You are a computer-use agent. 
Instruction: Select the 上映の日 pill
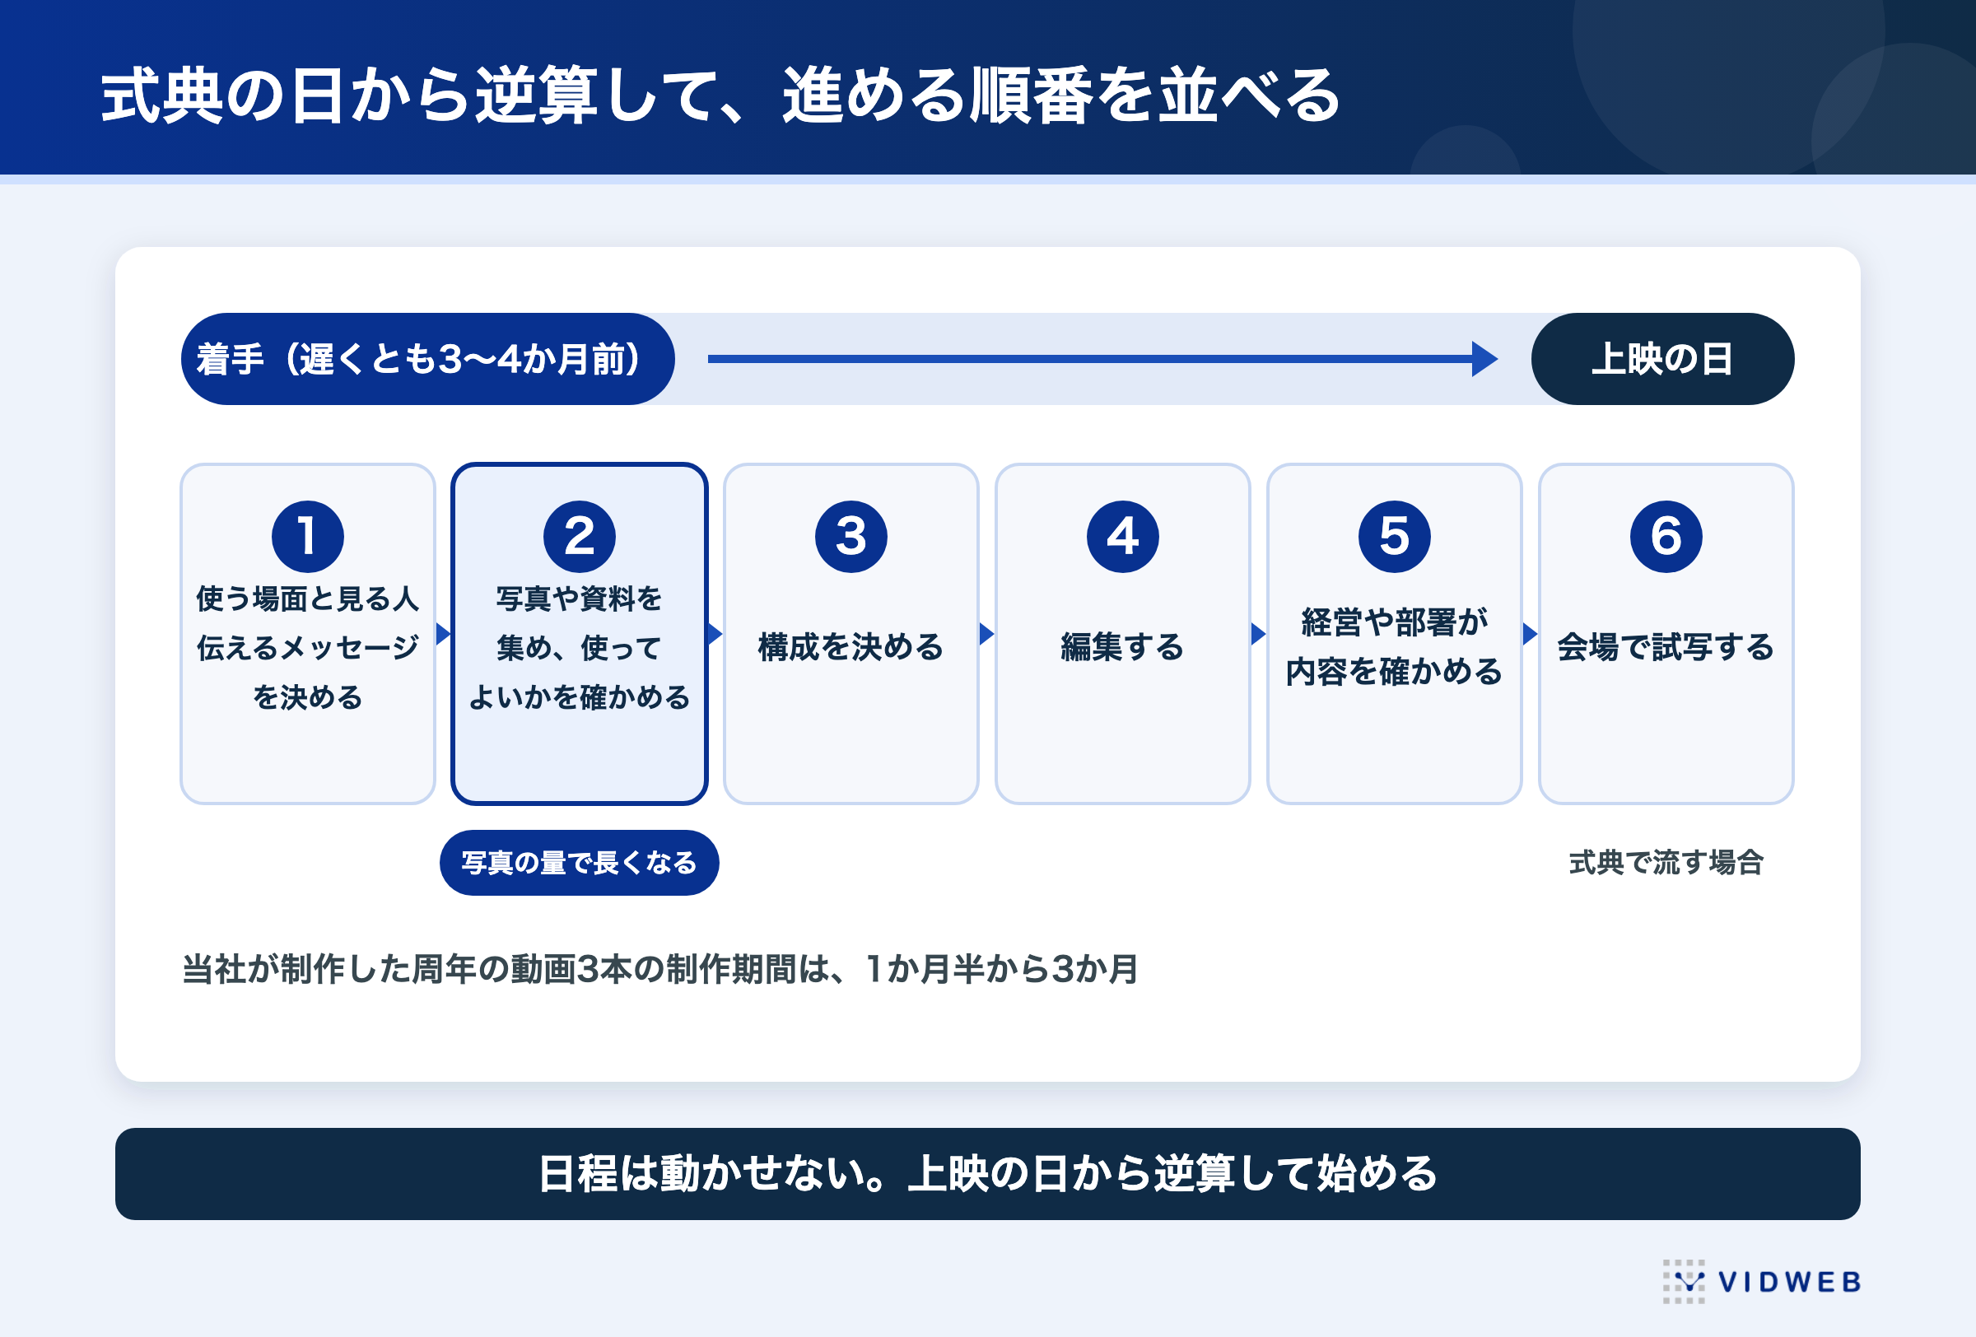1662,359
